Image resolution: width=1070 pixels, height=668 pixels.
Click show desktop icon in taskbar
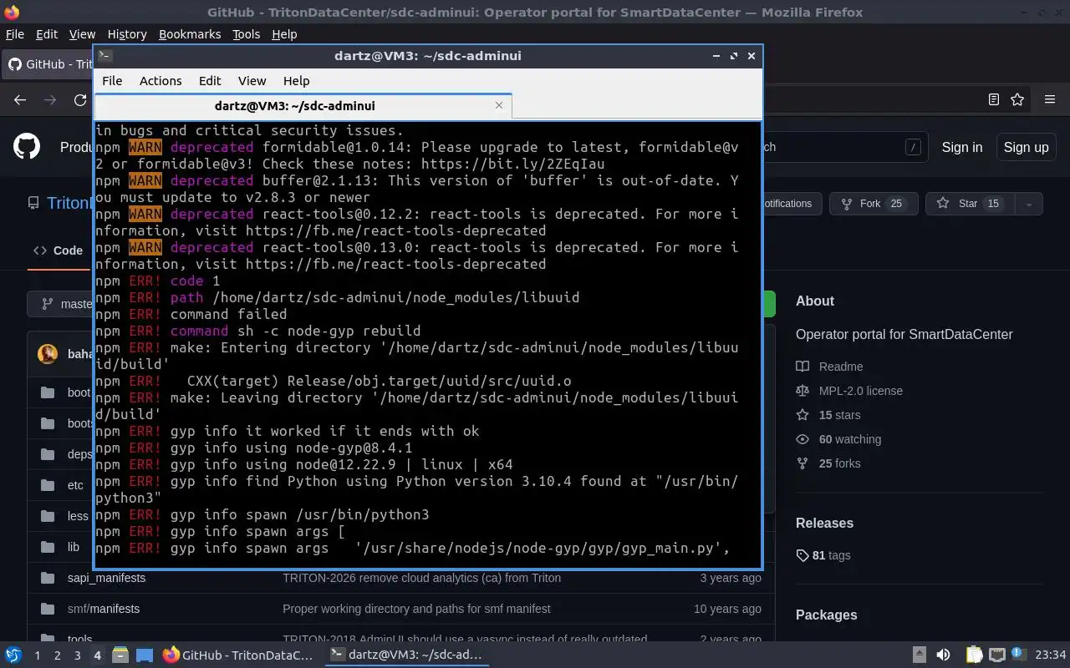click(145, 655)
